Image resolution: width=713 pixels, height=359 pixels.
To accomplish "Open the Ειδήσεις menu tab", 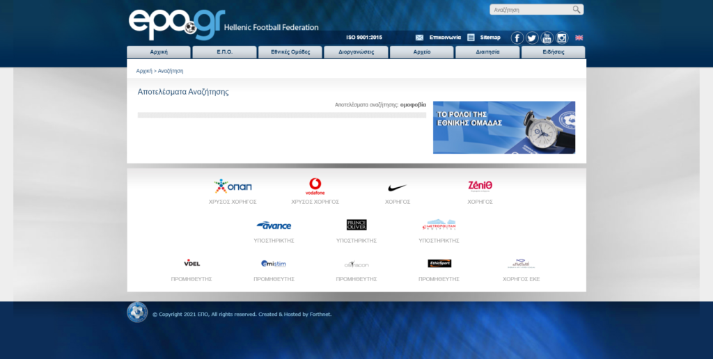I will [554, 52].
